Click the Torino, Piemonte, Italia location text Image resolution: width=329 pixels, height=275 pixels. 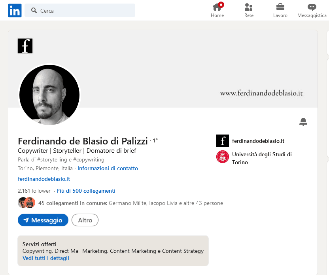45,168
